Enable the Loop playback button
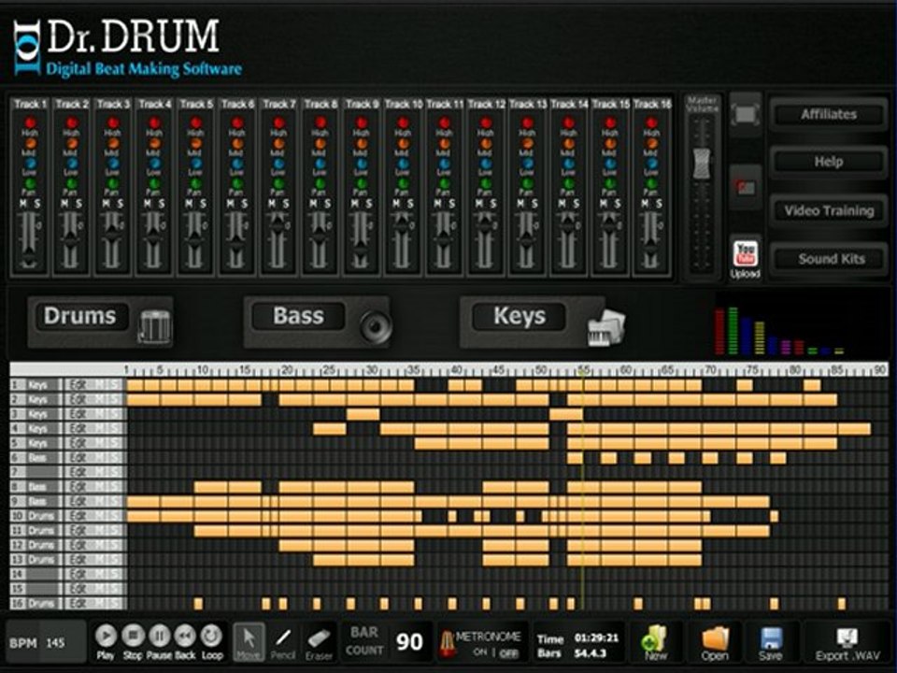Screen dimensions: 897x673 click(x=212, y=636)
